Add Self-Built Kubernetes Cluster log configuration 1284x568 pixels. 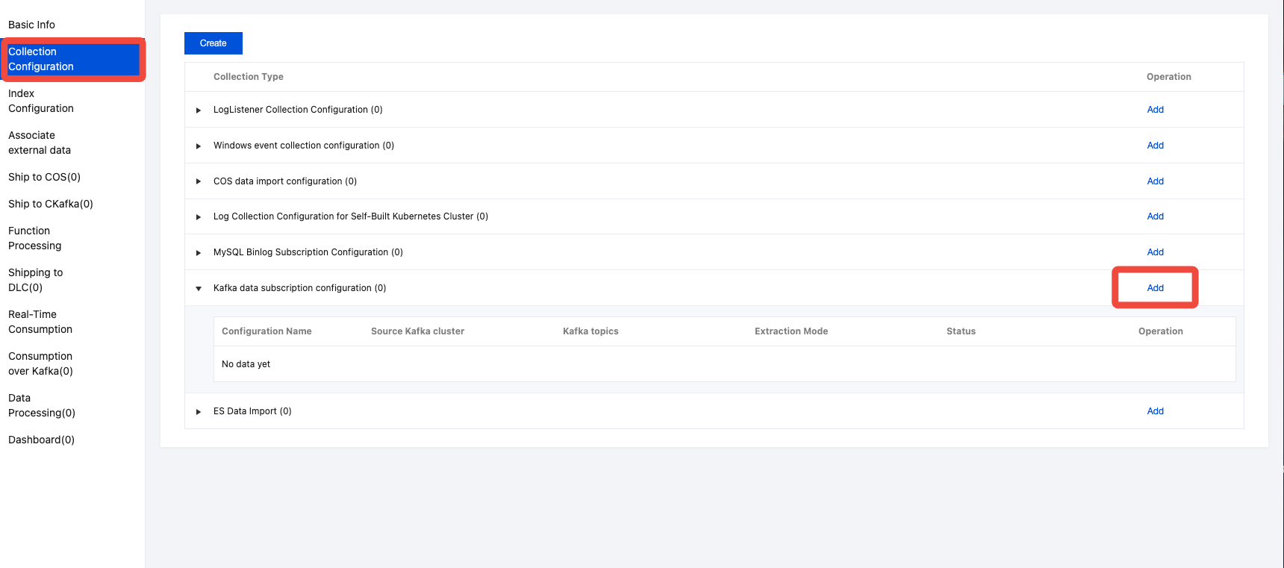[x=1155, y=216]
